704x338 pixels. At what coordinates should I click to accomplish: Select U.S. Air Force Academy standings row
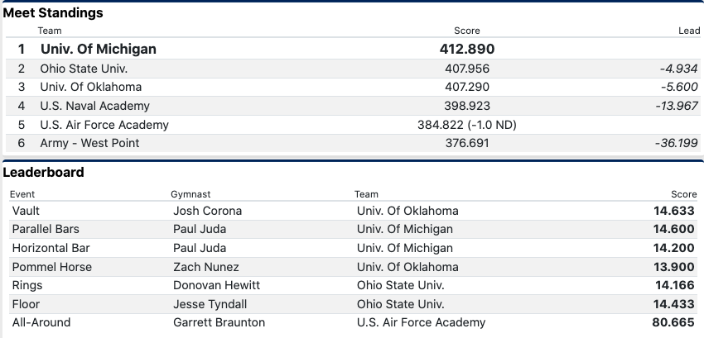coord(104,125)
